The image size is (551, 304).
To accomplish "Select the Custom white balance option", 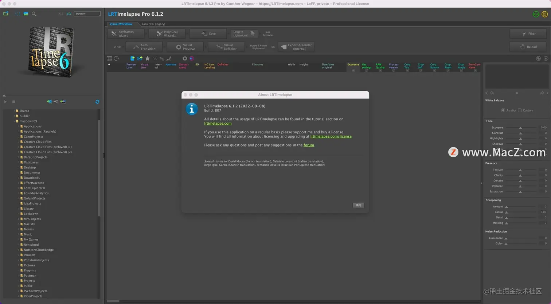I will [x=520, y=110].
